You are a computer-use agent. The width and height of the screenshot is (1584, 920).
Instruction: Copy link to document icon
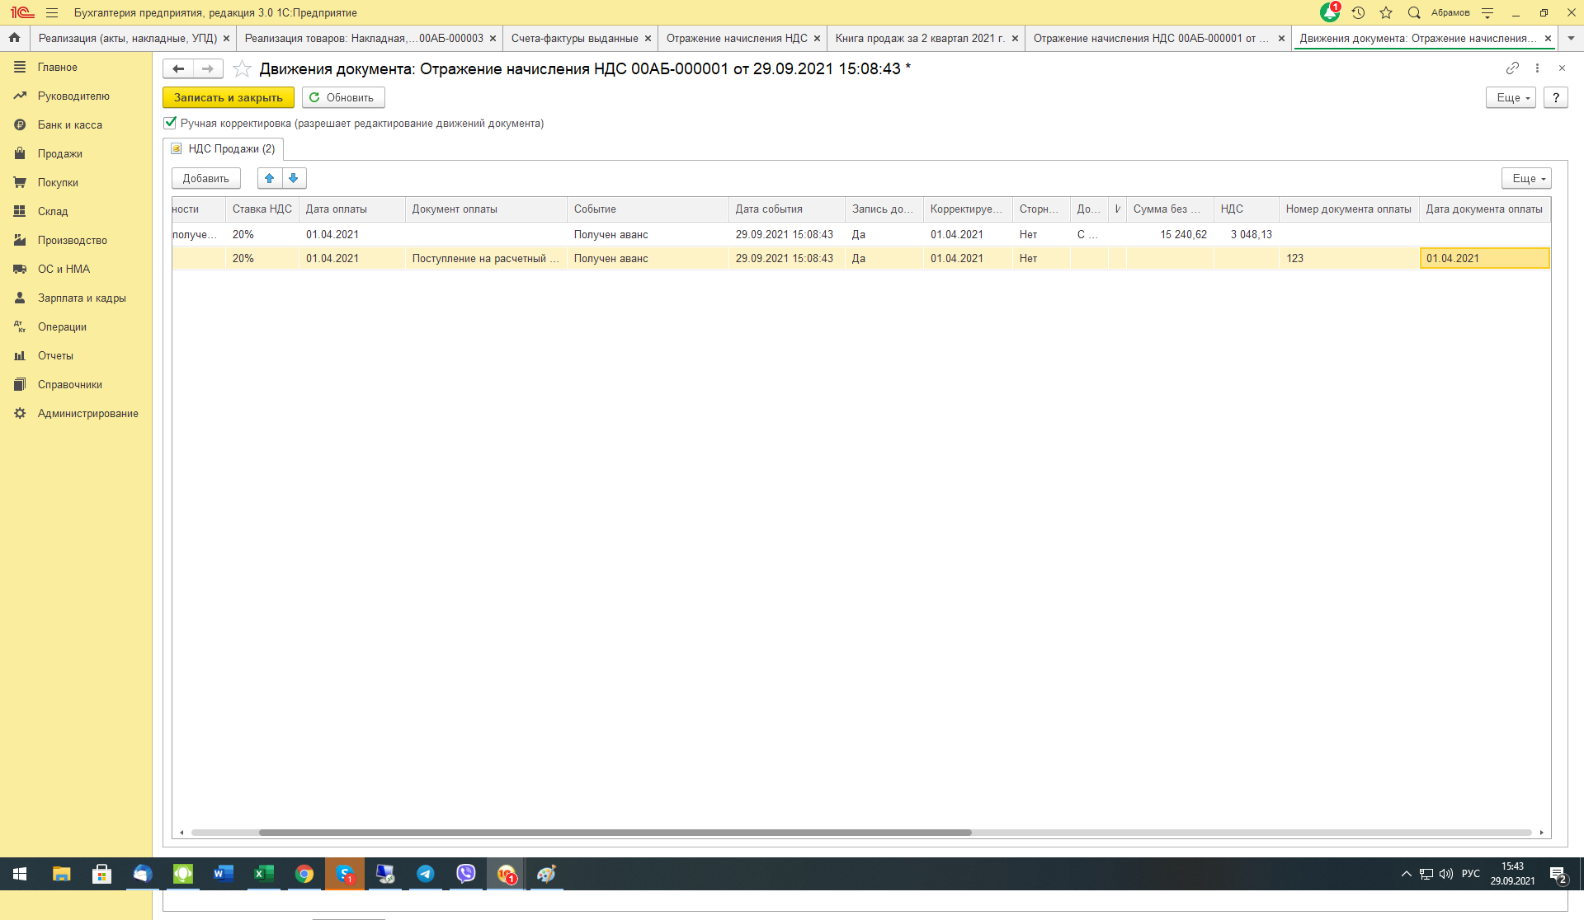point(1512,68)
